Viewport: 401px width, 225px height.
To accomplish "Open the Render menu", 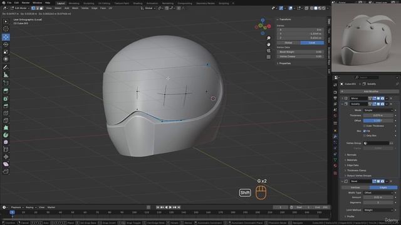I will click(26, 2).
